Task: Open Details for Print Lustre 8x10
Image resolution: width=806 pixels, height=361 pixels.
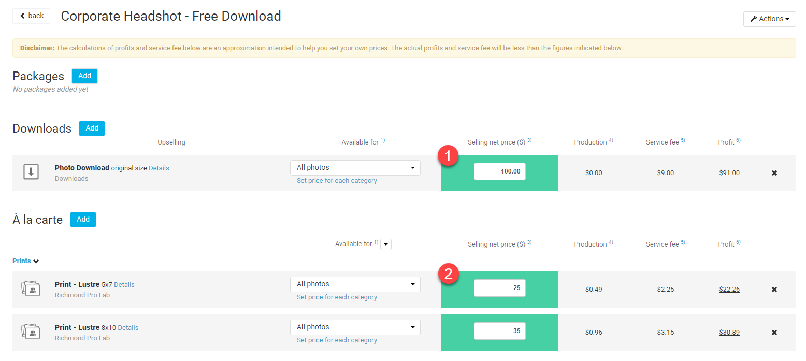Action: point(128,328)
